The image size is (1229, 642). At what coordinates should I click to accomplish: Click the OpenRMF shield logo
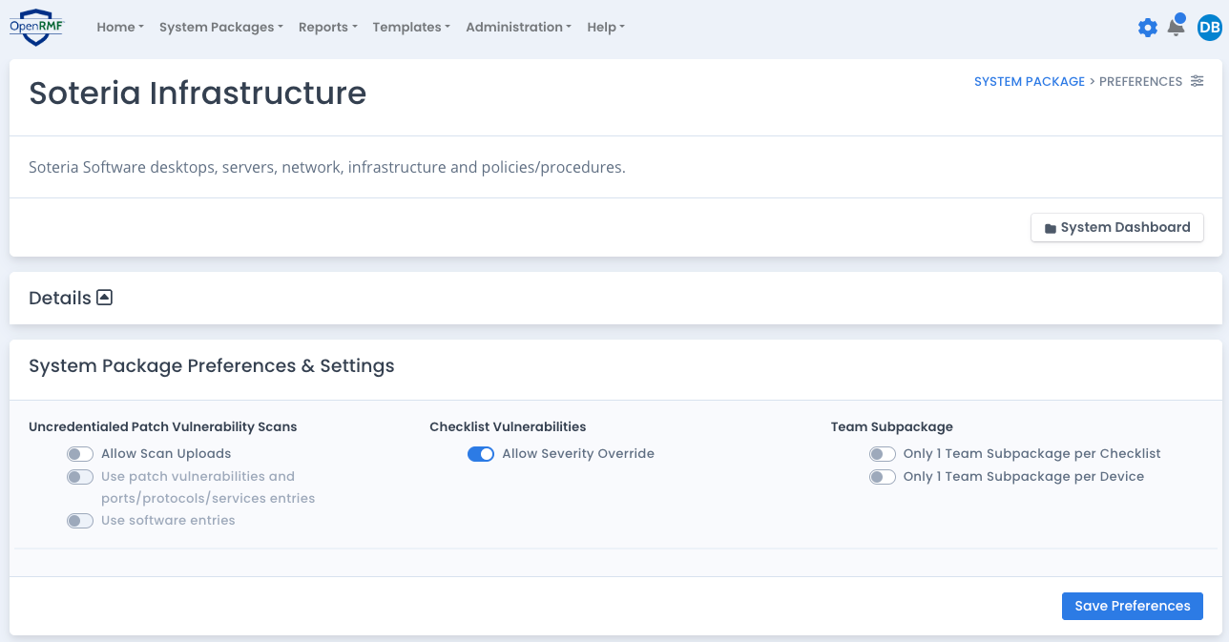click(36, 27)
